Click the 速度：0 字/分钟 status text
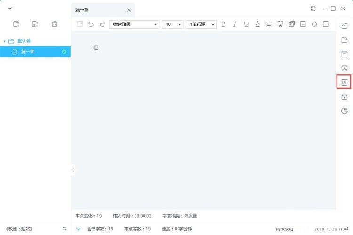The image size is (353, 235). point(176,229)
